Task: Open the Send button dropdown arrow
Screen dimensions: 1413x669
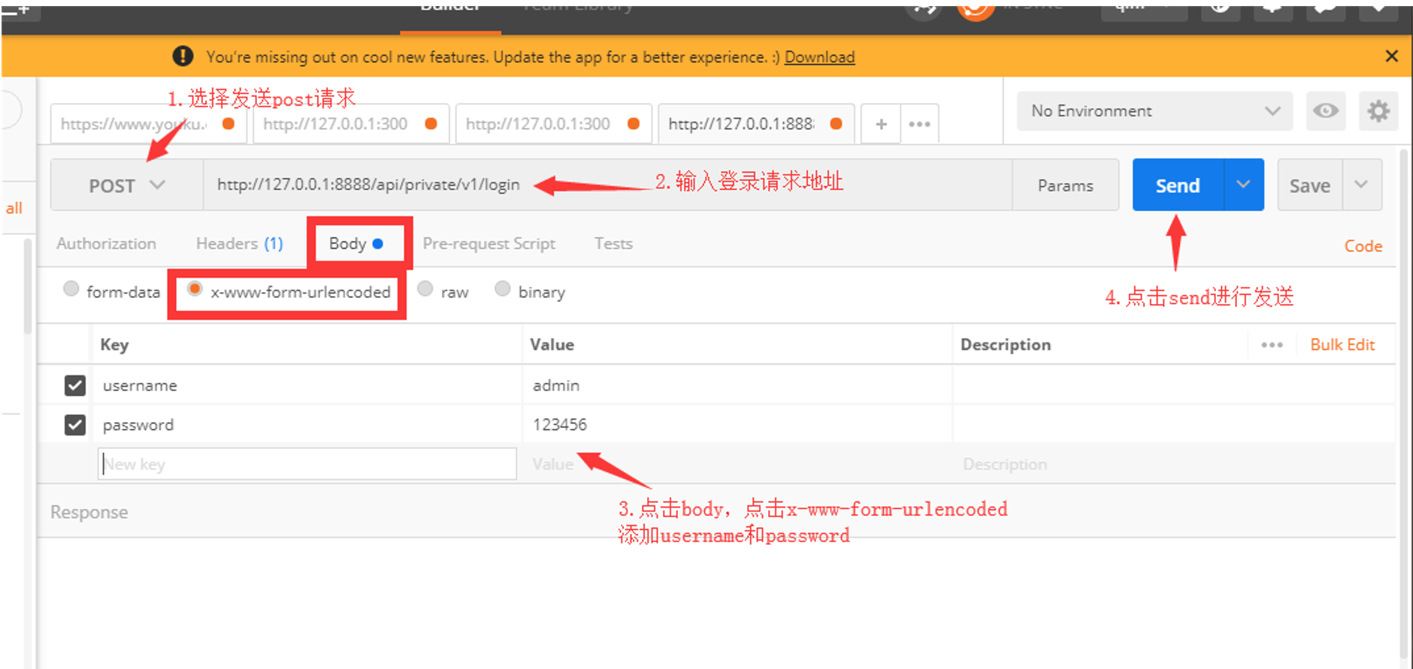Action: (x=1244, y=185)
